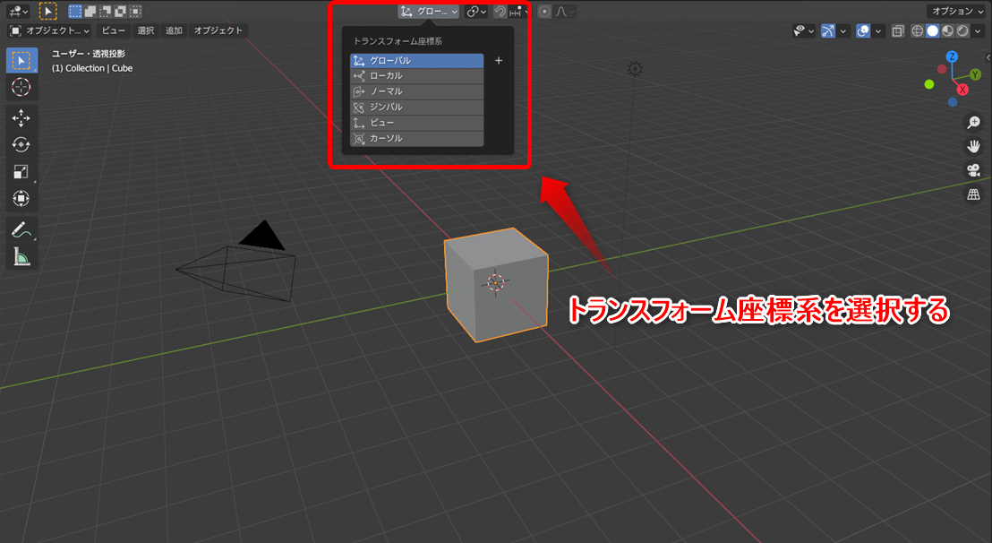Screen dimensions: 992x543
Task: Open the proportional falloff dropdown
Action: 565,12
